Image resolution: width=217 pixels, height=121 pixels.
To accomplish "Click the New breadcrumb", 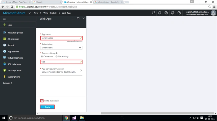I will coord(36,13).
